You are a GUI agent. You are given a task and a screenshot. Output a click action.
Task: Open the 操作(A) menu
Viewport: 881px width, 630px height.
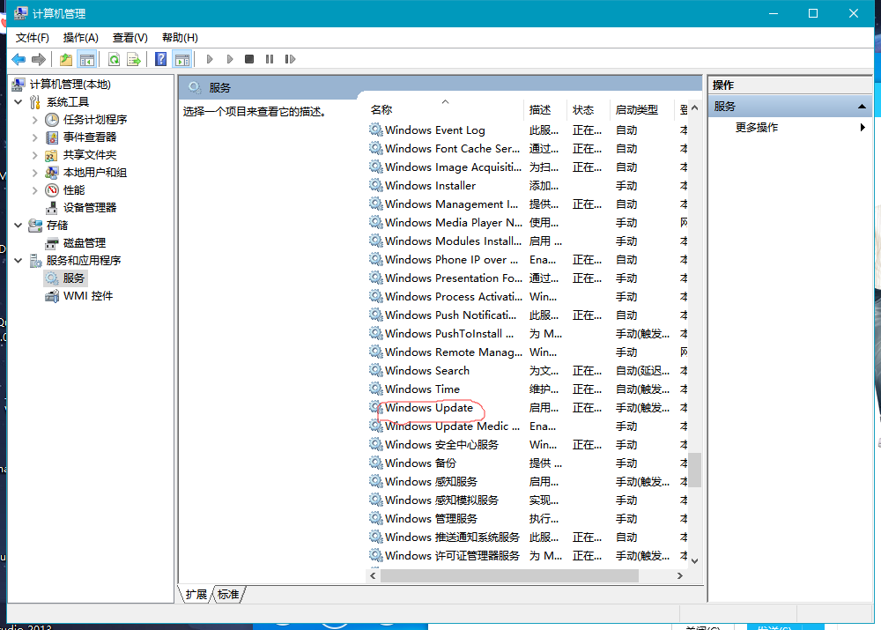pyautogui.click(x=80, y=38)
